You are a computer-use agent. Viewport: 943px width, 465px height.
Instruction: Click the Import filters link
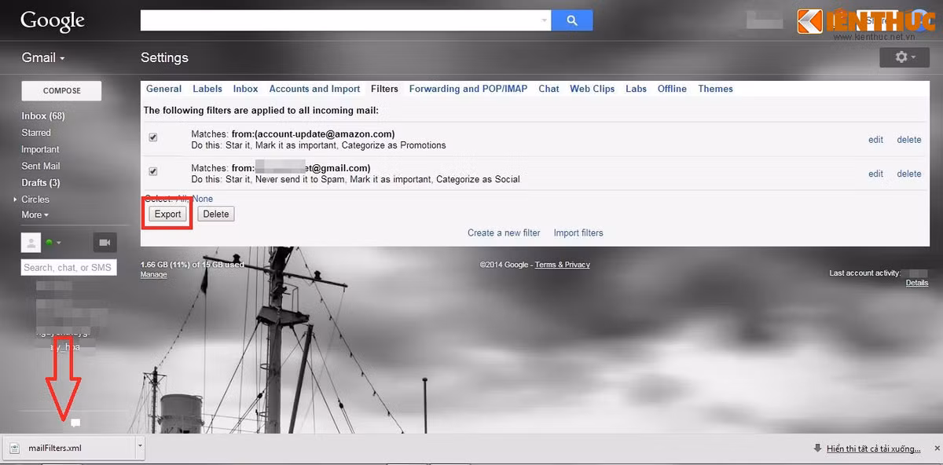tap(578, 233)
